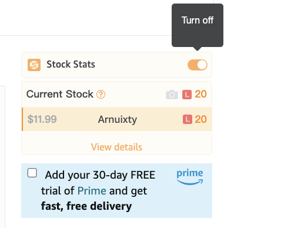This screenshot has width=281, height=228.
Task: Click the $11.99 price in seller row
Action: tap(42, 119)
